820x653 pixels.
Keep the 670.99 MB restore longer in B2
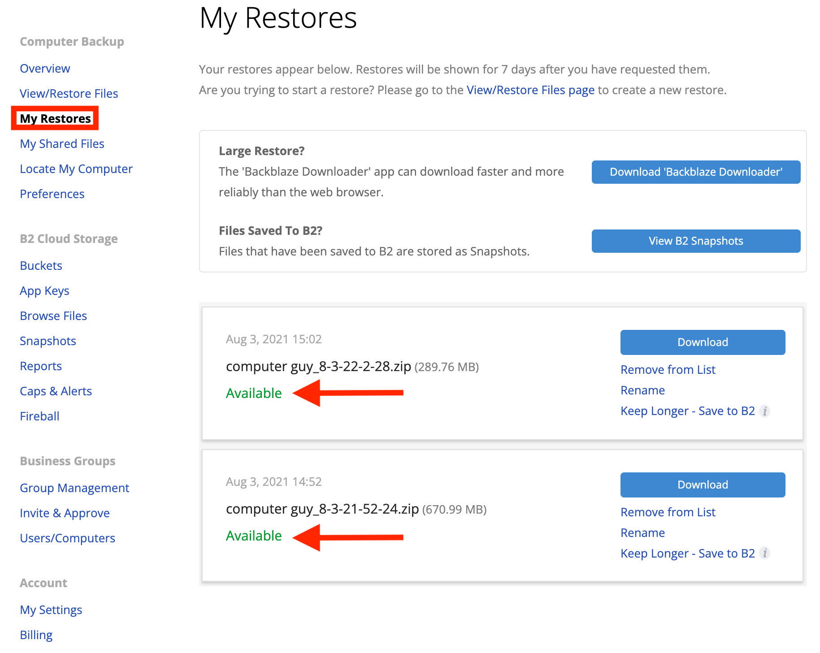click(x=688, y=554)
